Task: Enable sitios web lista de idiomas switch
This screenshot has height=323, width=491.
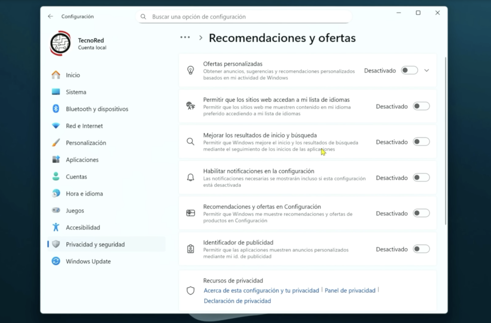Action: (421, 106)
